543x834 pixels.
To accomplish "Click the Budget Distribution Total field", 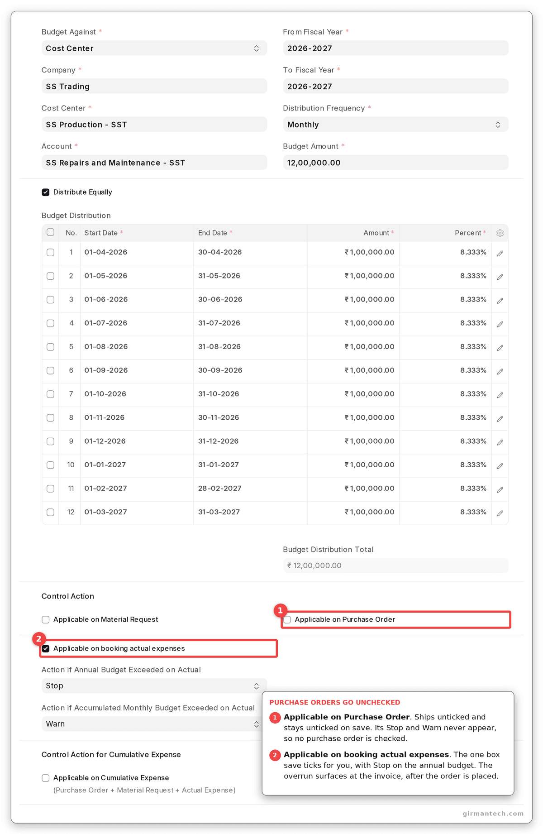I will [395, 566].
